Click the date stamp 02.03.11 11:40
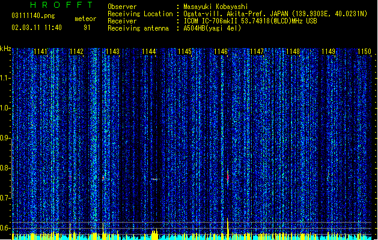Screen dimensions: 378x240 37,28
